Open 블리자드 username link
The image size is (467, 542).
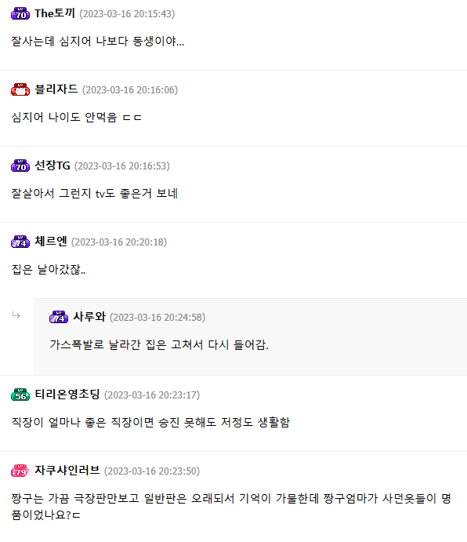tap(56, 89)
